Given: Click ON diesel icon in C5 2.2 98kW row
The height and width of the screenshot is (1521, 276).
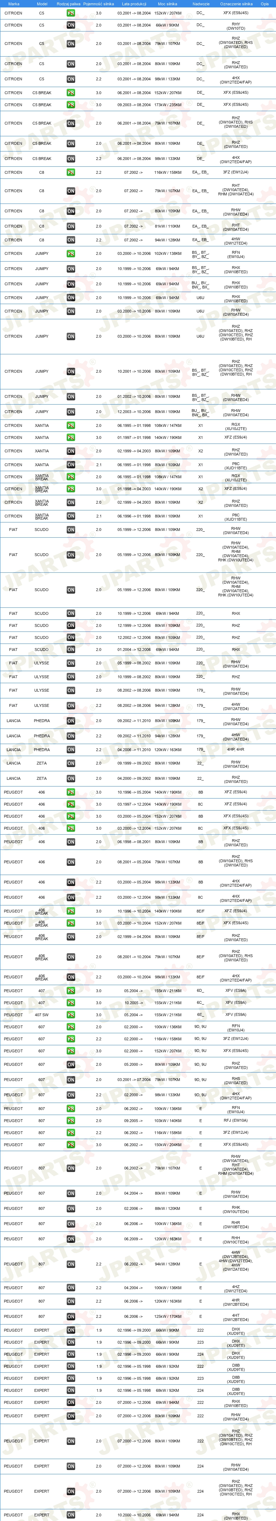Looking at the screenshot, I should [71, 79].
